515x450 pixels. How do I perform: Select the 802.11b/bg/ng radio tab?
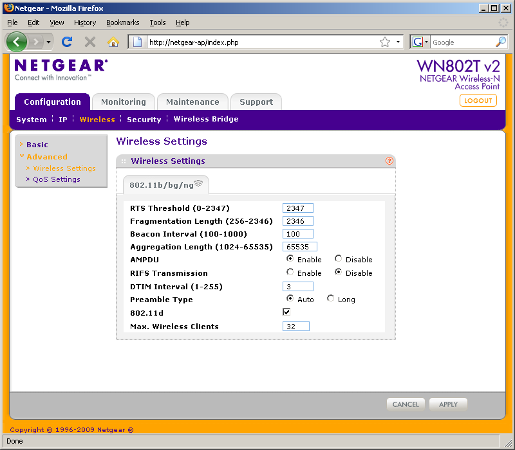[x=166, y=184]
